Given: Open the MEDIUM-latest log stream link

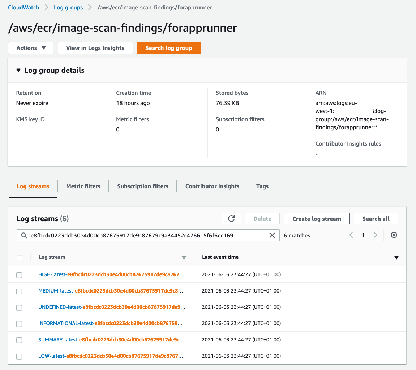Looking at the screenshot, I should point(111,291).
